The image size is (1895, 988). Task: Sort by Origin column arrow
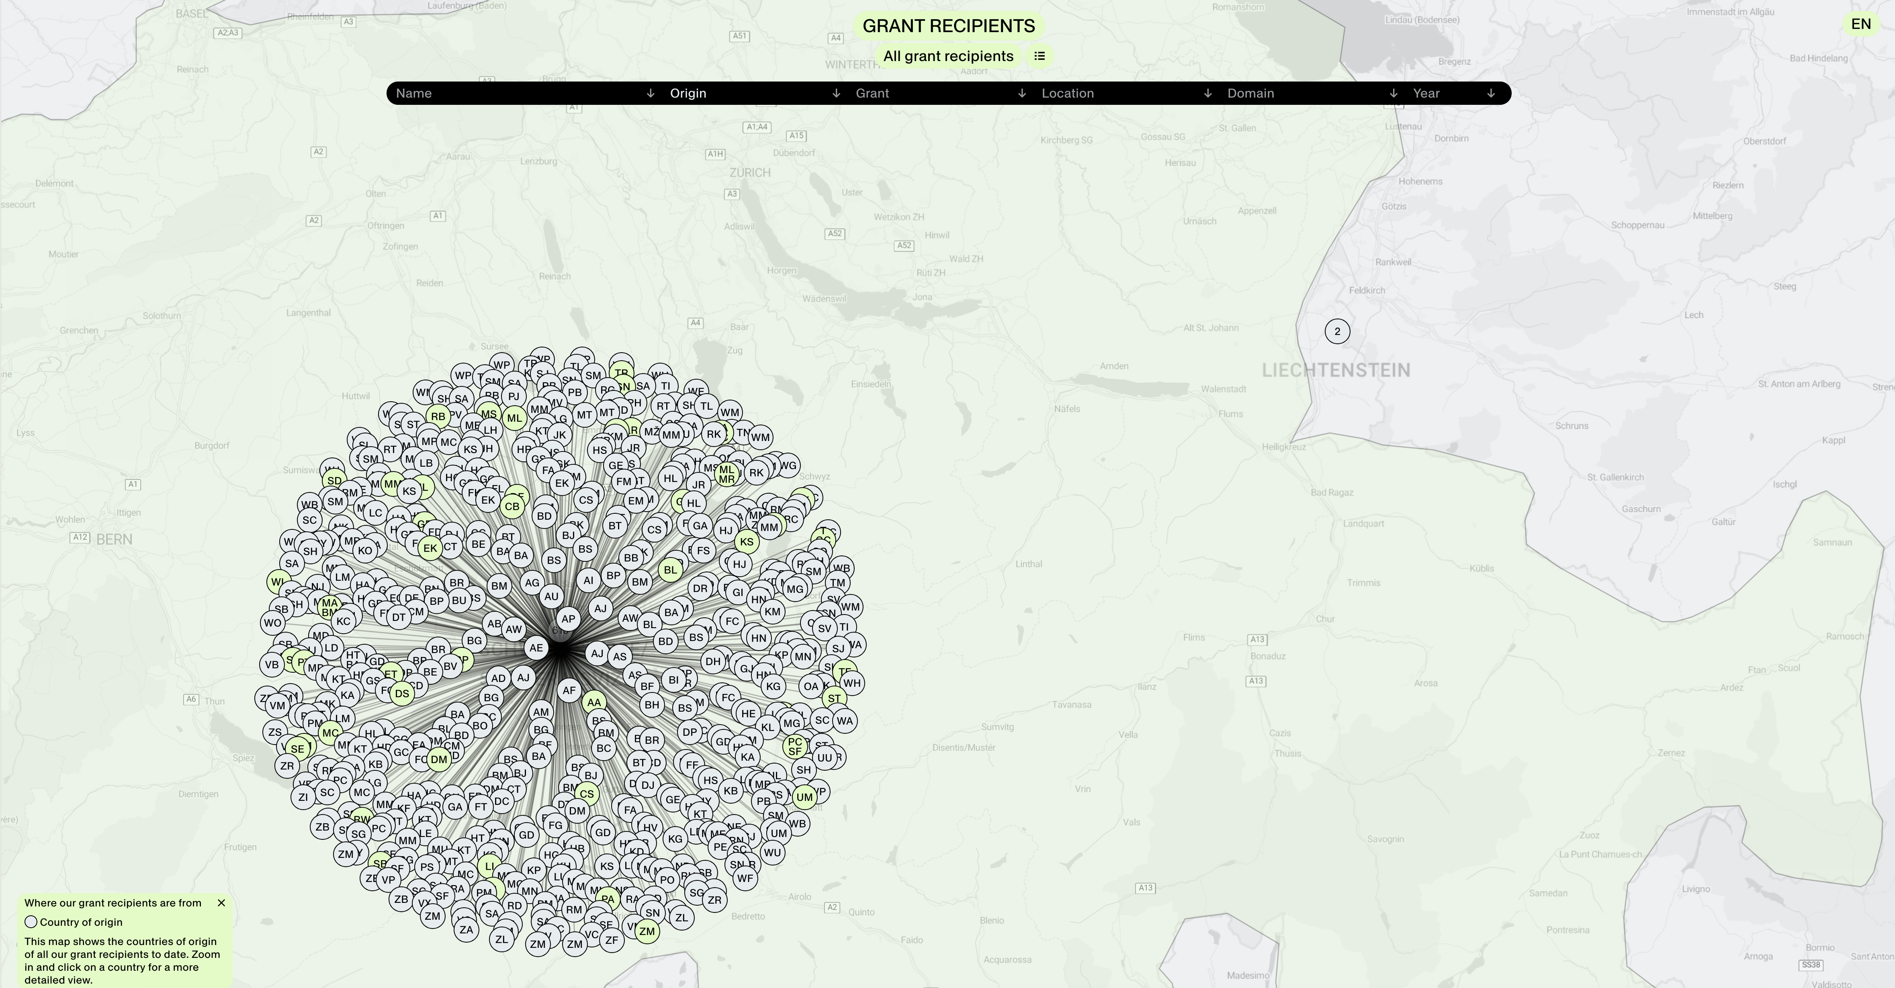coord(836,93)
